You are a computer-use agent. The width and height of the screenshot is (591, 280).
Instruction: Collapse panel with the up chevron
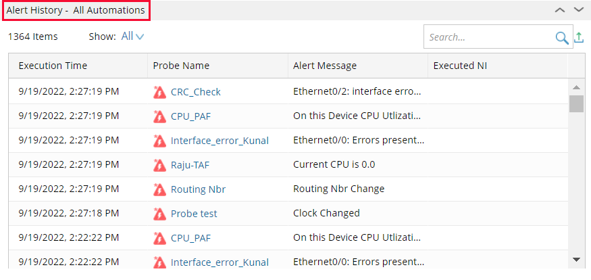pos(560,10)
